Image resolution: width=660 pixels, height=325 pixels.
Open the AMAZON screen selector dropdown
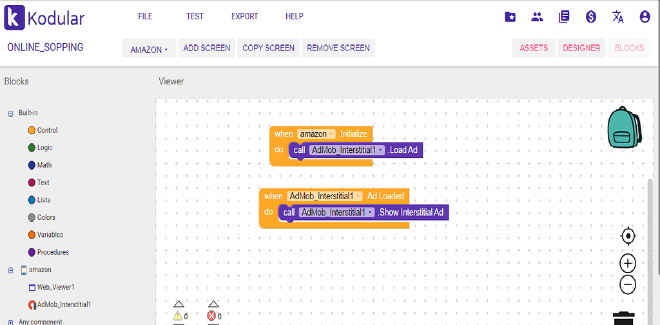click(x=149, y=49)
